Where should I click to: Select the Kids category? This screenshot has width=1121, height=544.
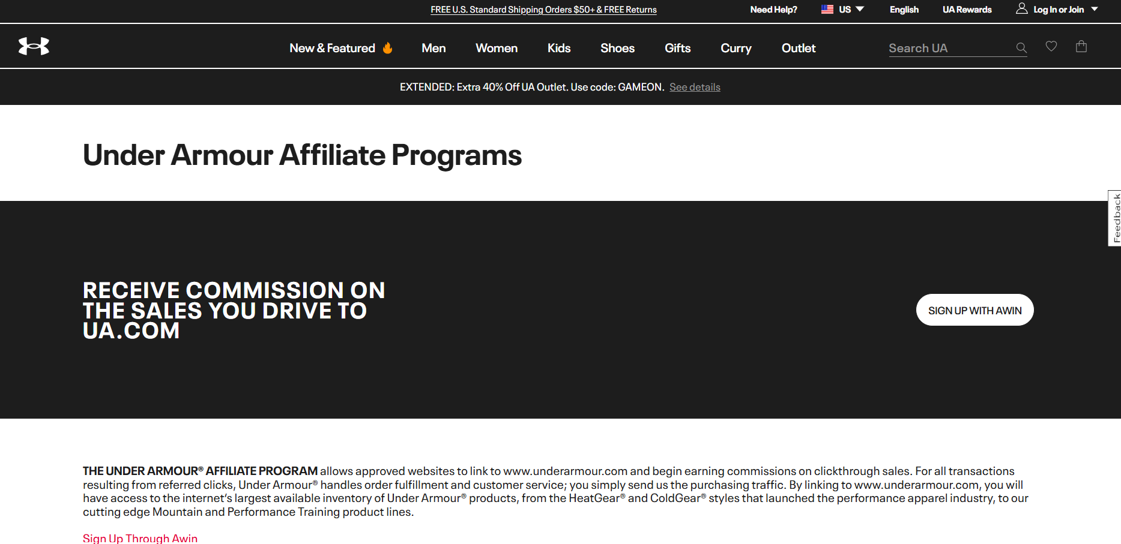558,48
